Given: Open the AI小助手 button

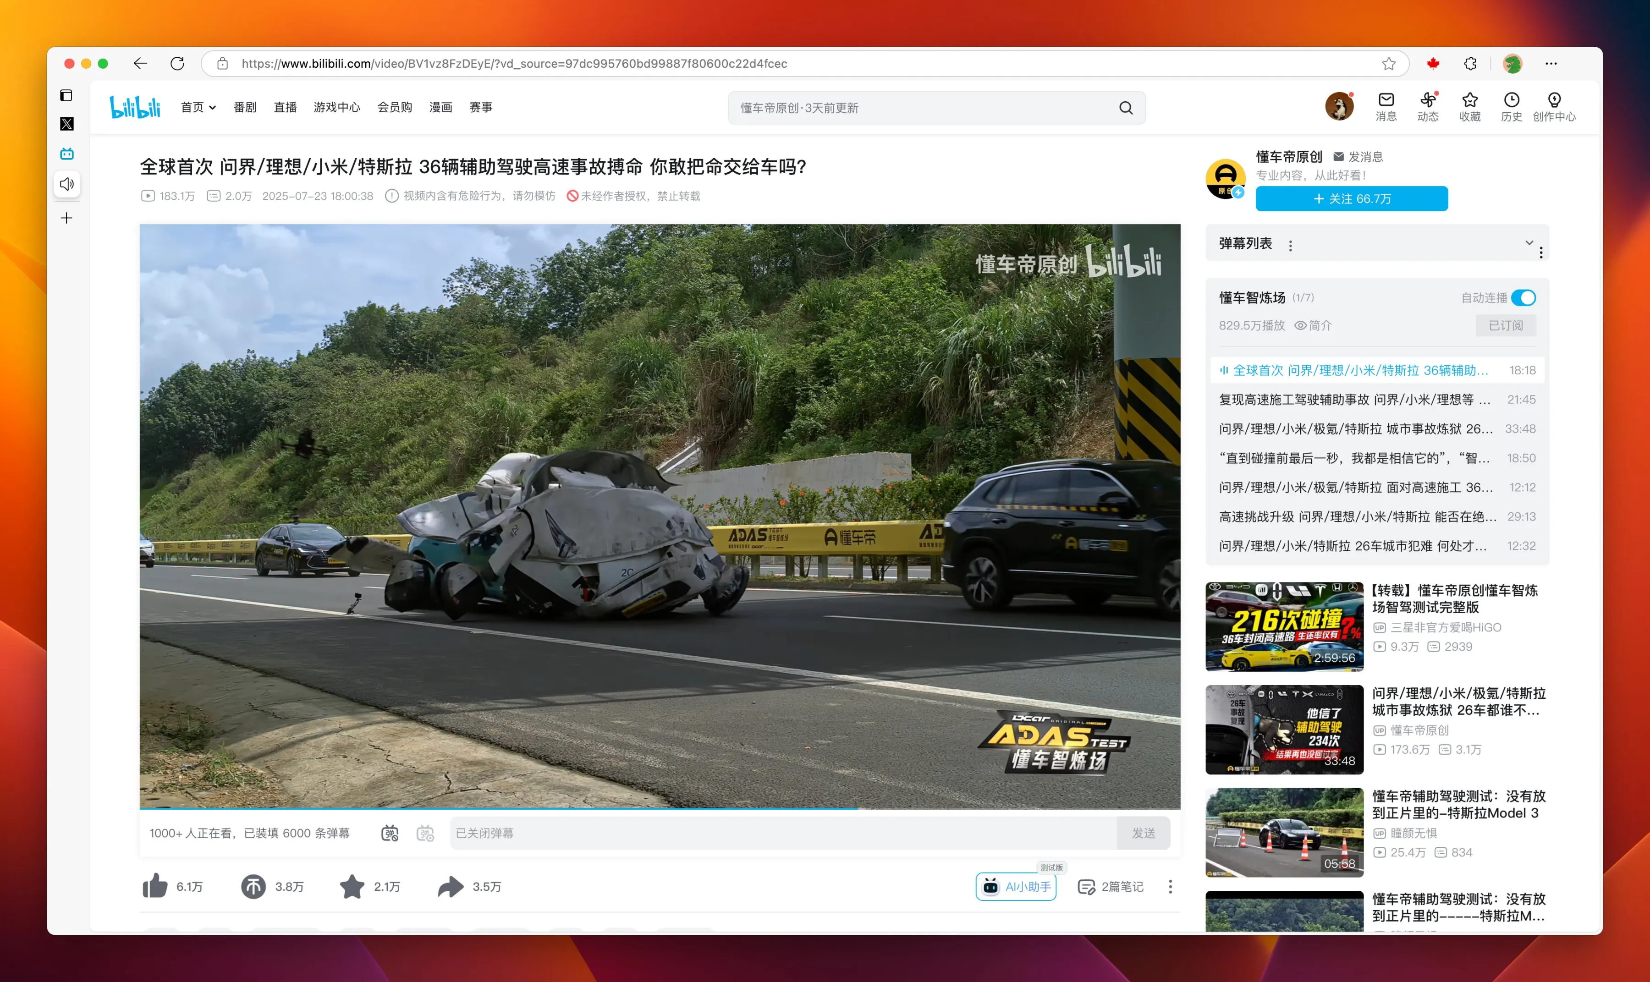Looking at the screenshot, I should (1016, 887).
